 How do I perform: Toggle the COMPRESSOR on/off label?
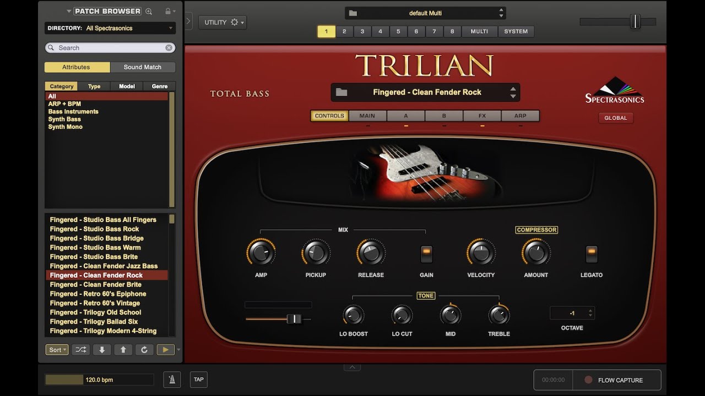536,230
